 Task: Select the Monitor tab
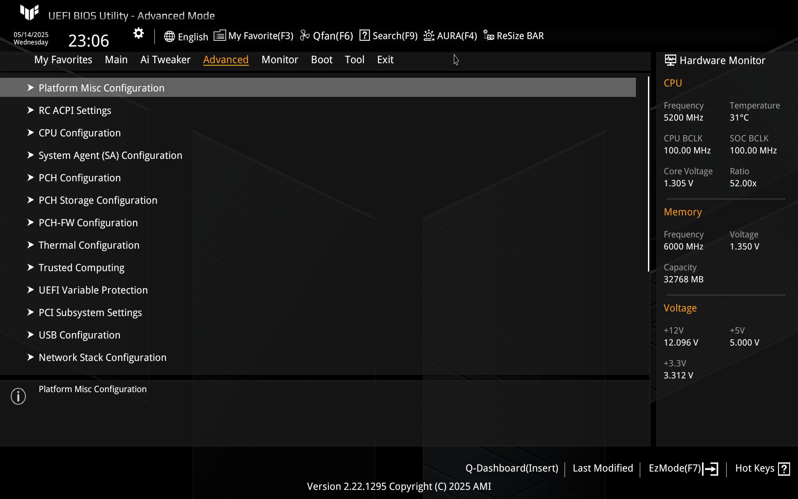point(280,60)
